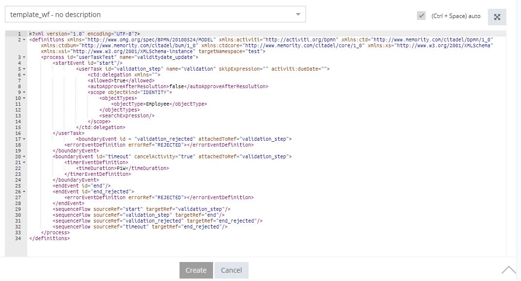This screenshot has width=521, height=281.
Task: Collapse timerEventDefinition on line 21
Action: [x=24, y=162]
